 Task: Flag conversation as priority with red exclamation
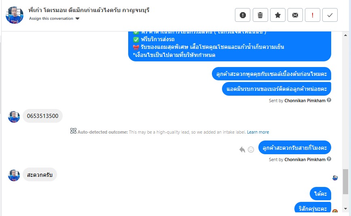pyautogui.click(x=313, y=15)
